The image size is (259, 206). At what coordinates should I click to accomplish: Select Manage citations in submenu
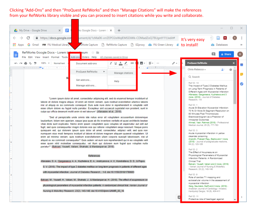[123, 73]
